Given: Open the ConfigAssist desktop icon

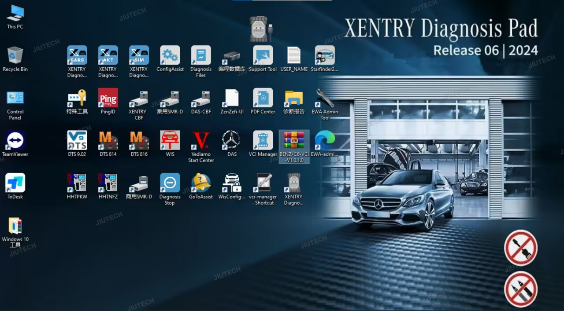Looking at the screenshot, I should pos(170,55).
